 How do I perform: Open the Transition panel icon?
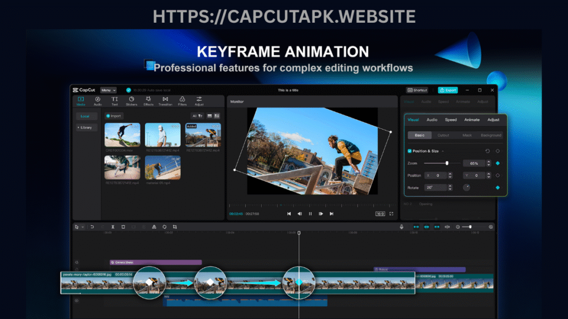(x=165, y=101)
